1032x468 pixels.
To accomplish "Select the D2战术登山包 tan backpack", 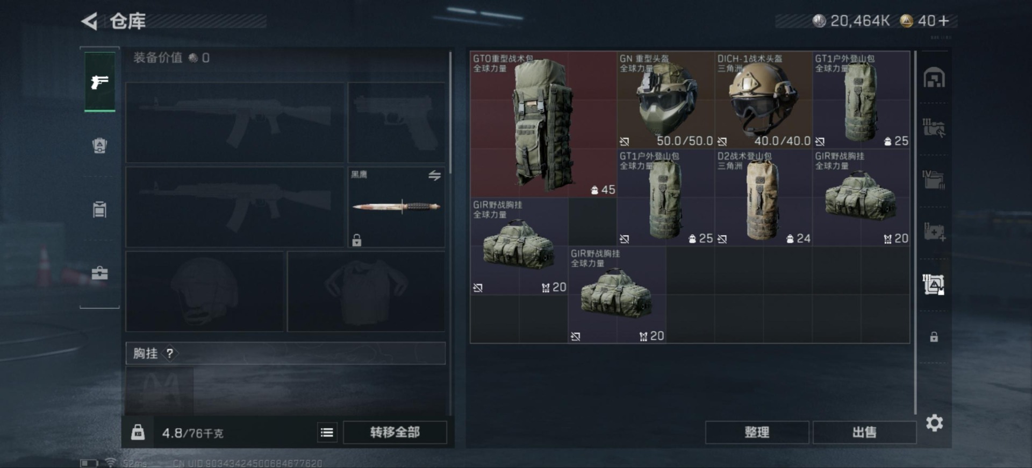I will point(763,197).
